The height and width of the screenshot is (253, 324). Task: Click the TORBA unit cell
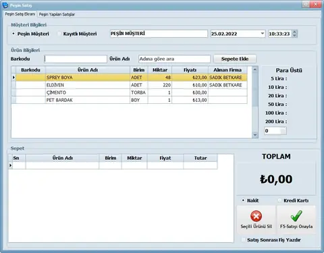click(x=139, y=92)
